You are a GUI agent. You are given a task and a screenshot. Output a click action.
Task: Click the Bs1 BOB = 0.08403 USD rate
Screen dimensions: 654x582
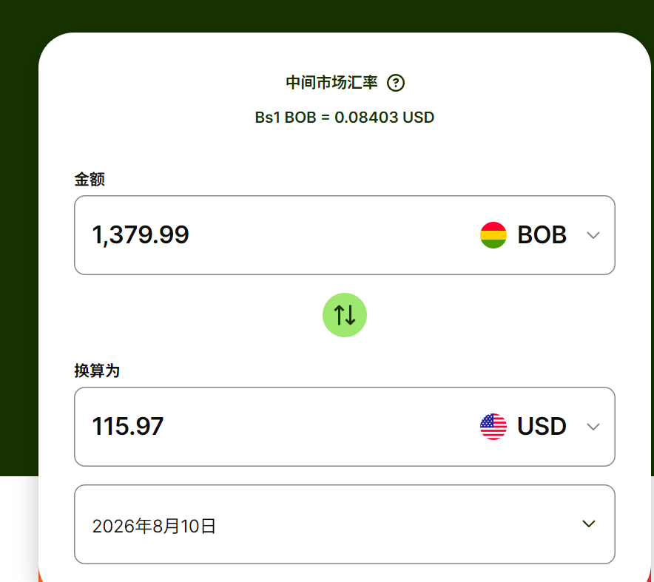(345, 118)
